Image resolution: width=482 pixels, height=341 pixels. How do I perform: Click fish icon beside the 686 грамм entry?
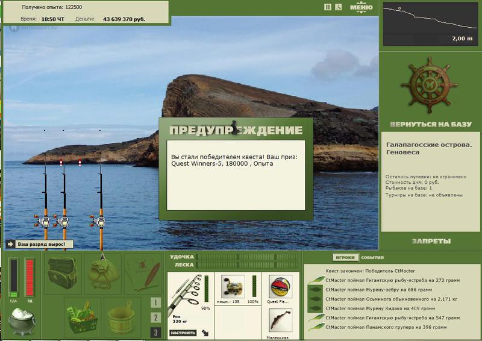pyautogui.click(x=315, y=290)
